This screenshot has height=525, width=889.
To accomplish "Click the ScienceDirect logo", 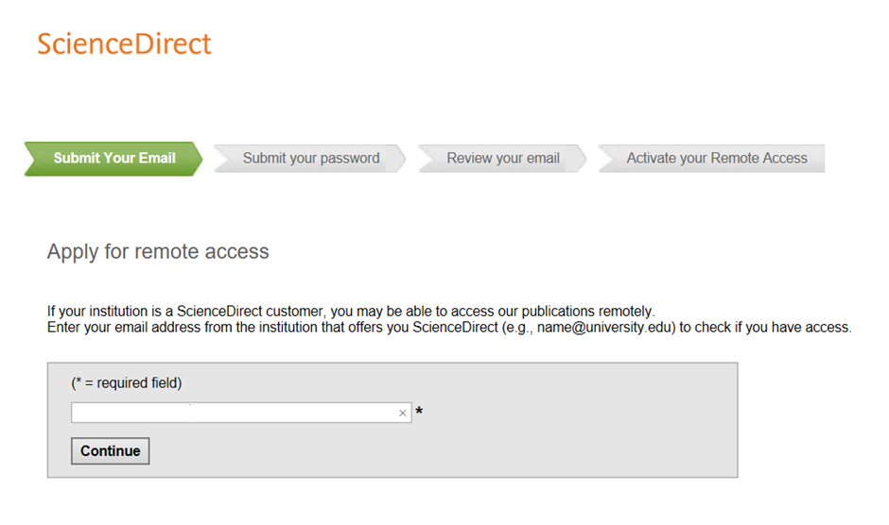I will pos(124,43).
